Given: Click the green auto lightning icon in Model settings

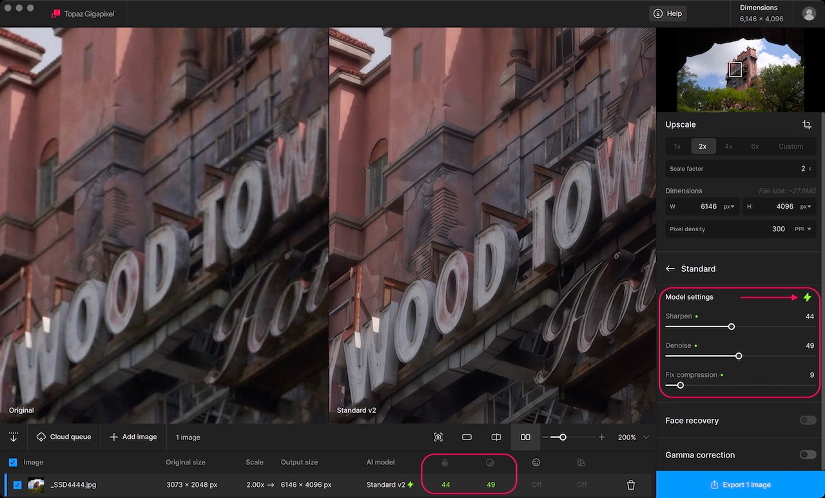Looking at the screenshot, I should point(807,297).
